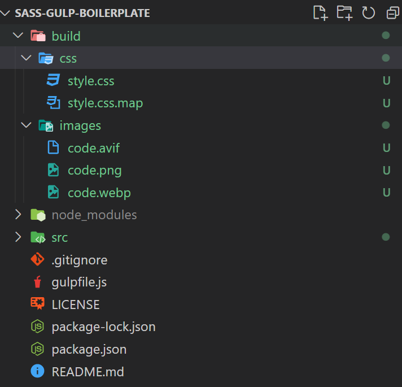Click the license certificate icon
The width and height of the screenshot is (402, 387).
(37, 303)
